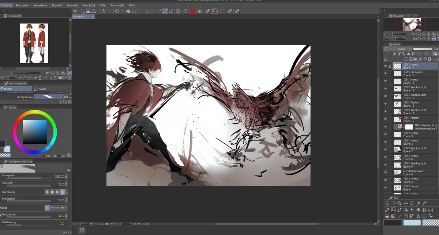Open the layer blending mode dropdown showing Normal

tap(403, 49)
